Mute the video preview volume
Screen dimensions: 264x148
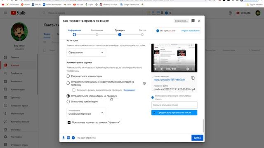[x=162, y=69]
